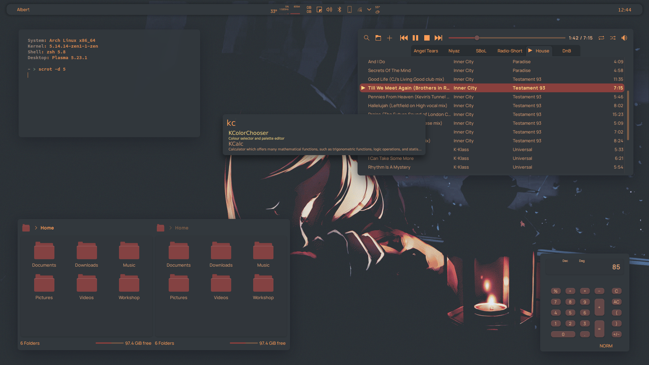Pause the current song
Viewport: 649px width, 365px height.
tap(415, 38)
